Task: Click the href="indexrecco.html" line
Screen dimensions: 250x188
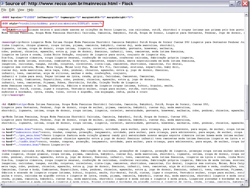Action: 123,132
